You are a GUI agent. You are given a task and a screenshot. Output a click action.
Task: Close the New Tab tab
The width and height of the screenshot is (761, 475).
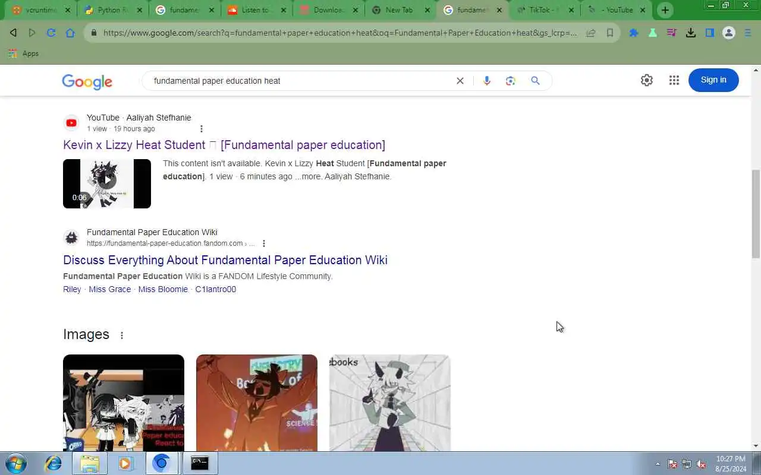point(427,10)
